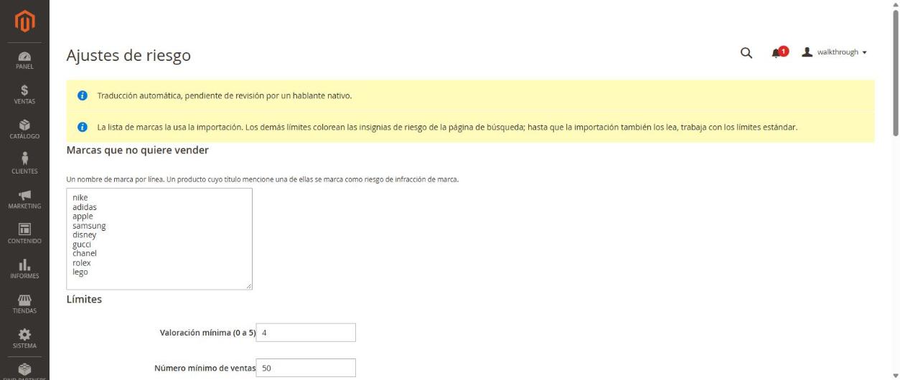Click the search magnifier icon
This screenshot has width=900, height=380.
click(x=746, y=53)
